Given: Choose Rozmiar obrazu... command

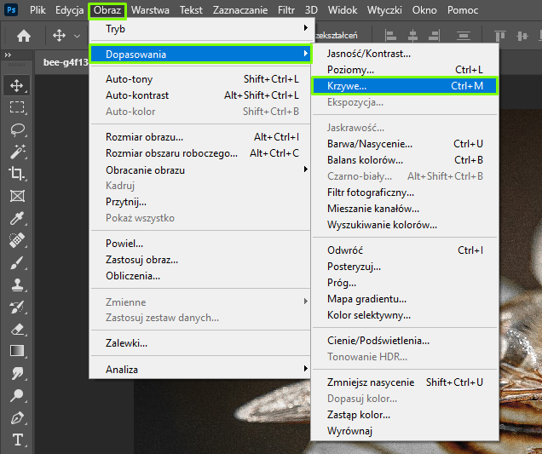Looking at the screenshot, I should 200,137.
